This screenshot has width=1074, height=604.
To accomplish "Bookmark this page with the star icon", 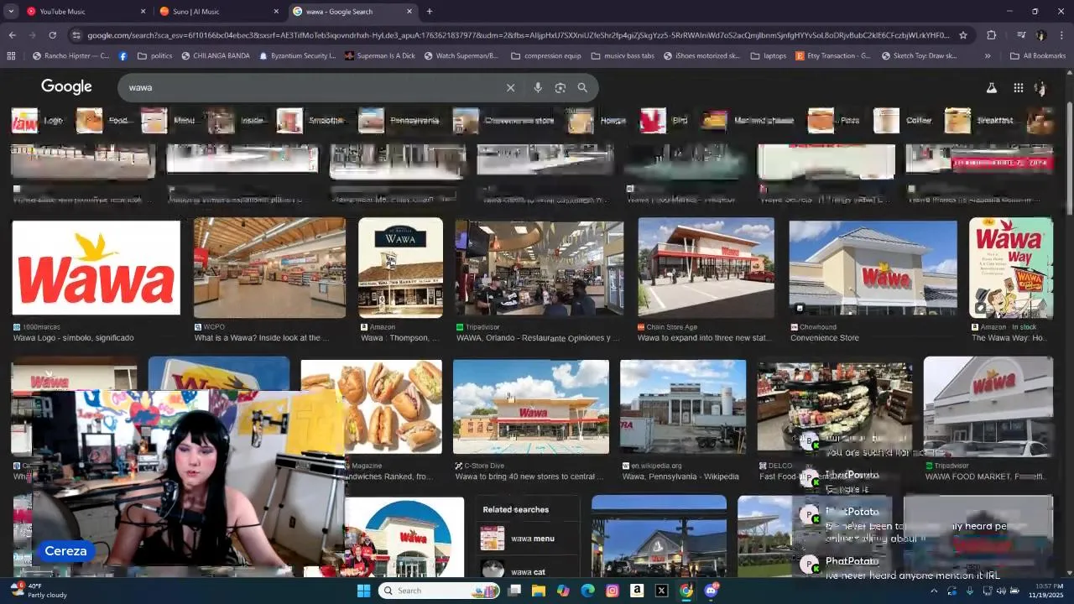I will click(x=963, y=35).
